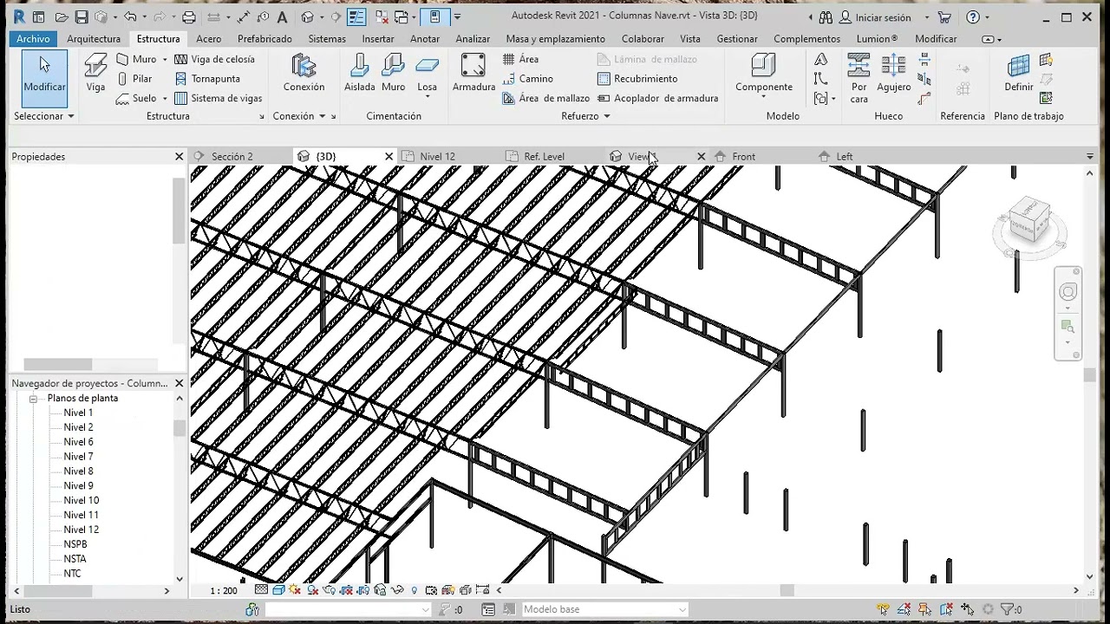Open the Acero ribbon tab
This screenshot has height=624, width=1110.
coord(208,39)
